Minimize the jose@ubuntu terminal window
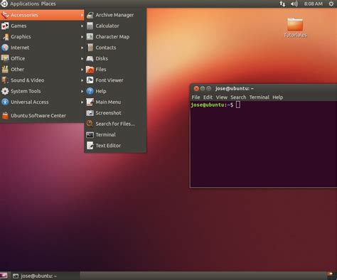Image resolution: width=337 pixels, height=280 pixels. pos(203,89)
